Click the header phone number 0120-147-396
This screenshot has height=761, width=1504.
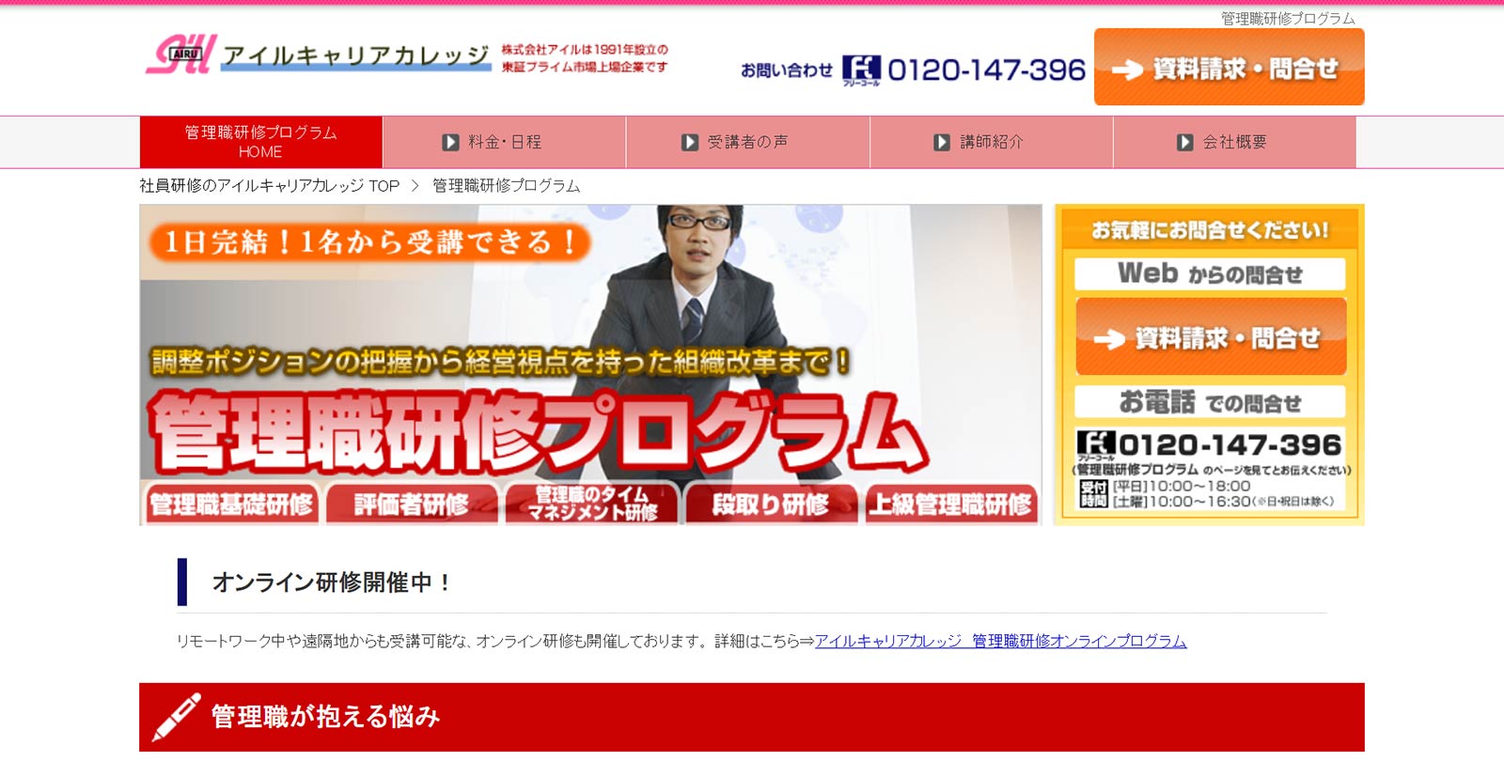point(986,70)
